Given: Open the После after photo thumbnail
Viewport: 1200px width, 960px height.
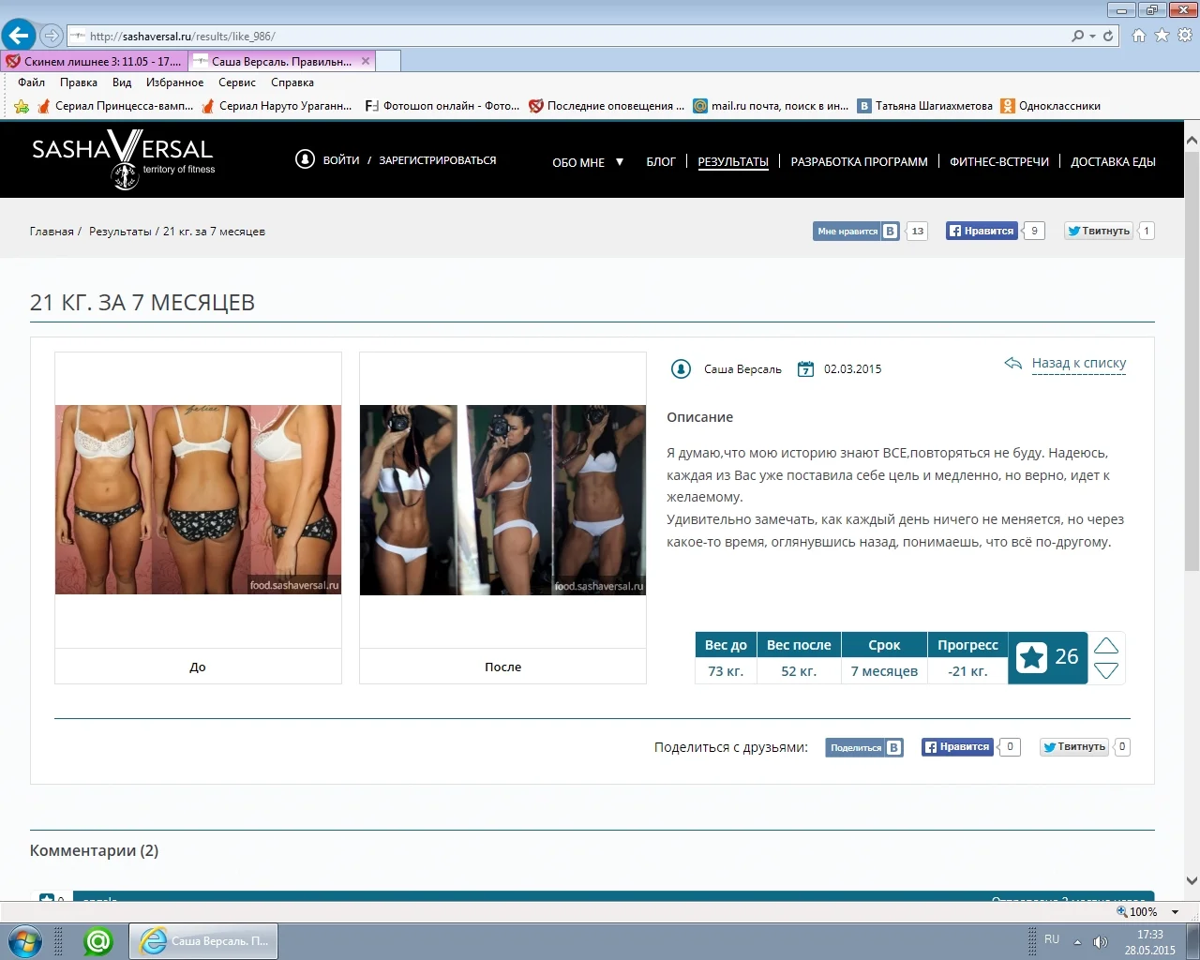Looking at the screenshot, I should 502,500.
